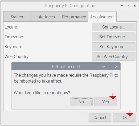Screen dimensions: 140x126
Task: Click Set WiFi Country... button
Action: click(114, 56)
